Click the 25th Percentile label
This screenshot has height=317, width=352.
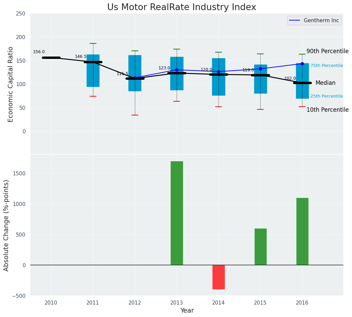326,96
